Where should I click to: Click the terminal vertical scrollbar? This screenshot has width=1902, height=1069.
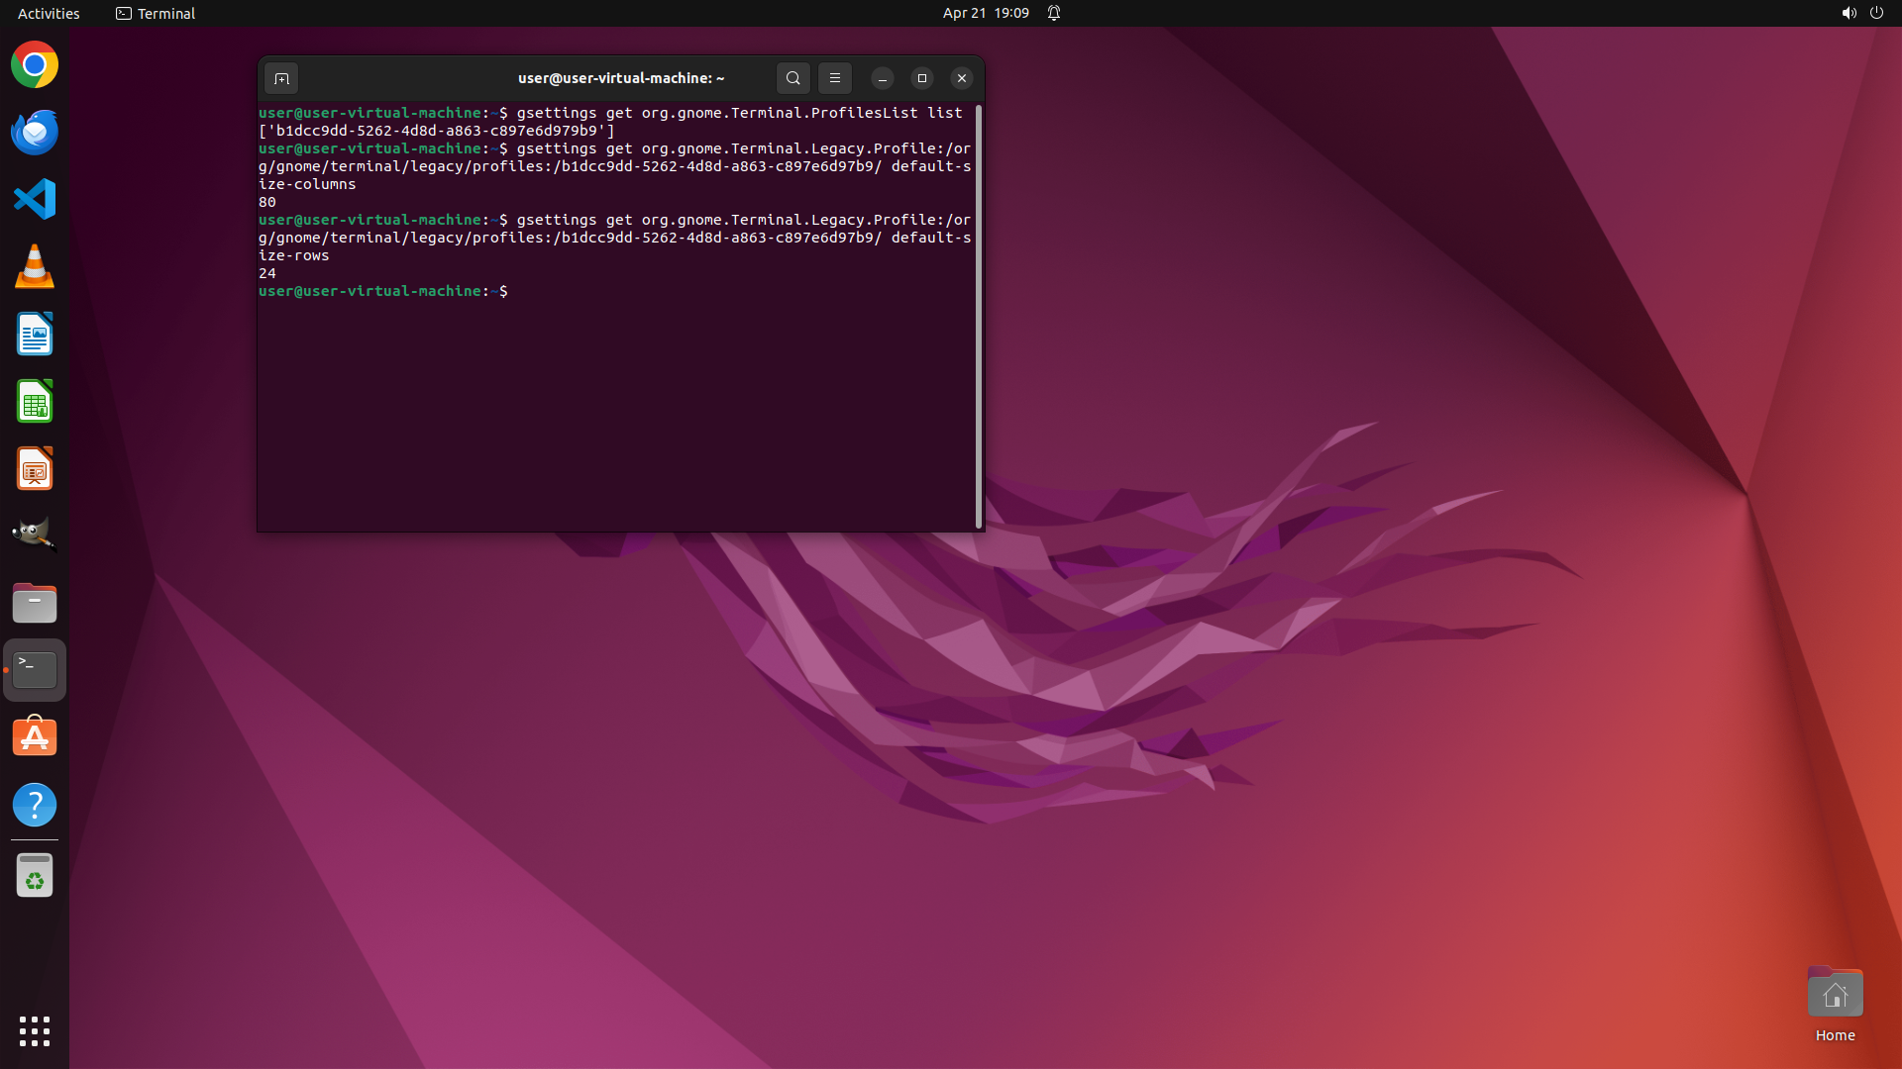pyautogui.click(x=979, y=317)
